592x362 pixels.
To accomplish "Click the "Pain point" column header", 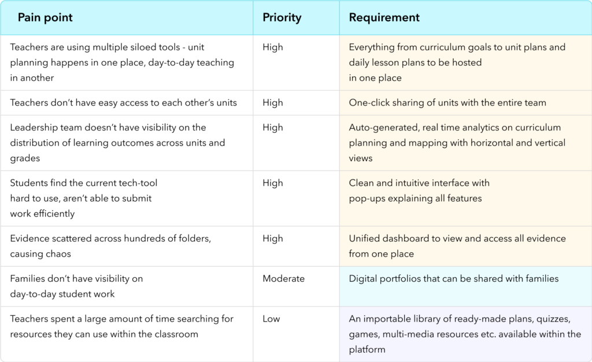I will [45, 17].
